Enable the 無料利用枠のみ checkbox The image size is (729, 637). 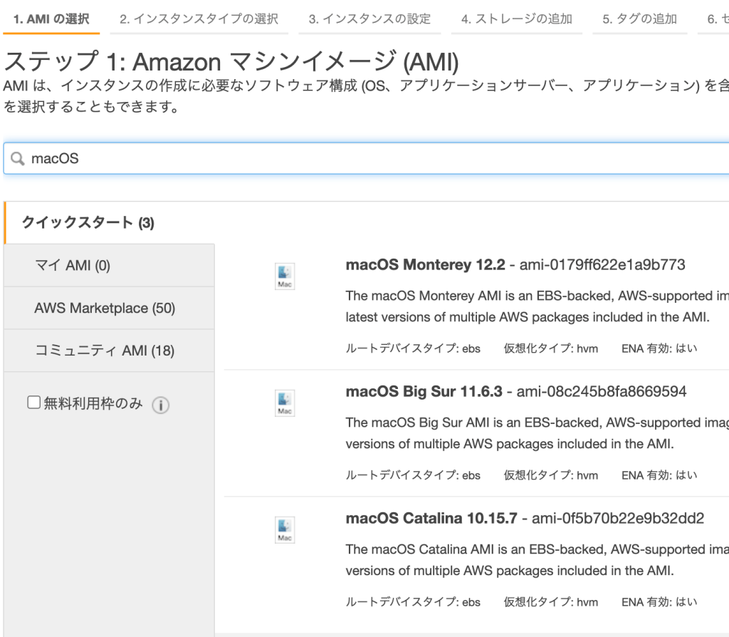[33, 402]
